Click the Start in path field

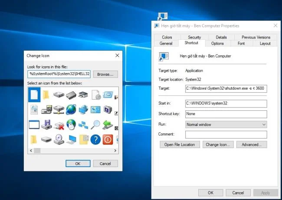[226, 103]
